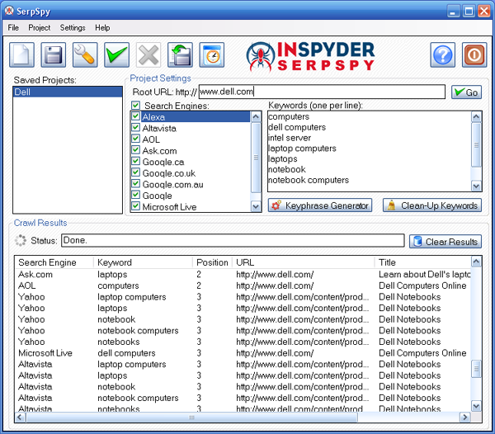Click the results horizontal scrollbar thumb

[x=191, y=417]
